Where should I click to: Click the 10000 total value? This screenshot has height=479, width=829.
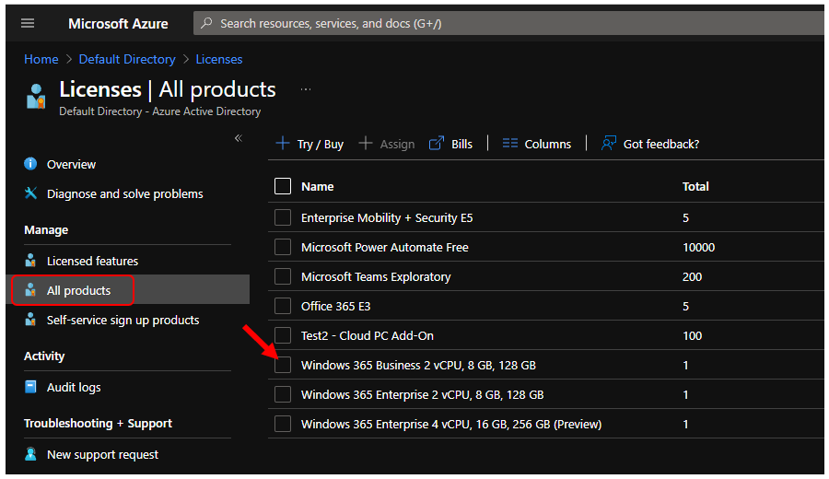pos(698,247)
